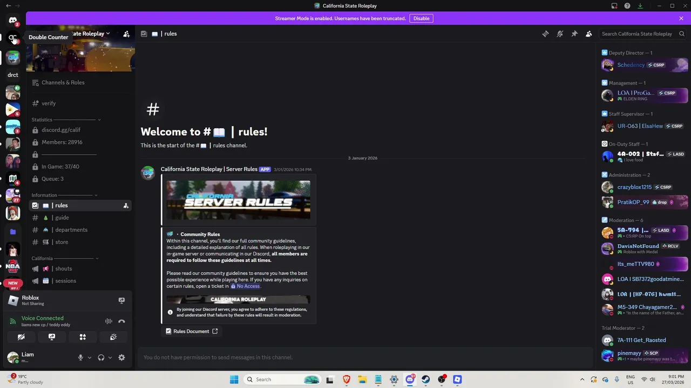The height and width of the screenshot is (388, 691).
Task: Open Double Counter server icon
Action: click(13, 38)
